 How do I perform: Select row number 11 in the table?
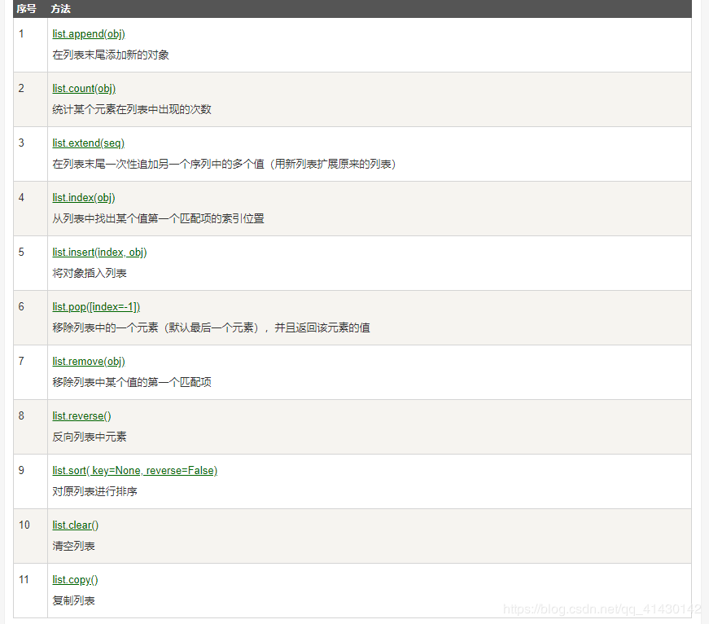(24, 579)
